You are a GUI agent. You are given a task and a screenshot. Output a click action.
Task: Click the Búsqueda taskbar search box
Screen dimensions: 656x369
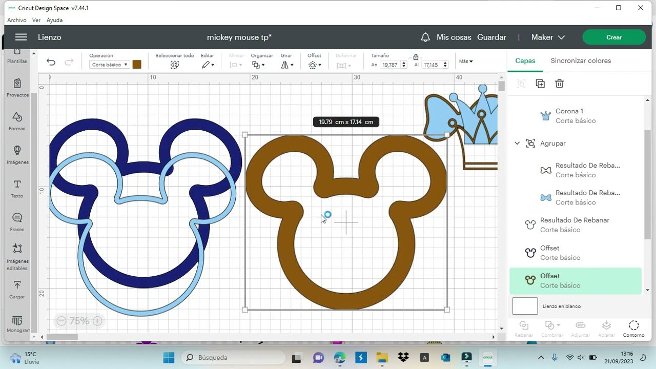pos(234,357)
